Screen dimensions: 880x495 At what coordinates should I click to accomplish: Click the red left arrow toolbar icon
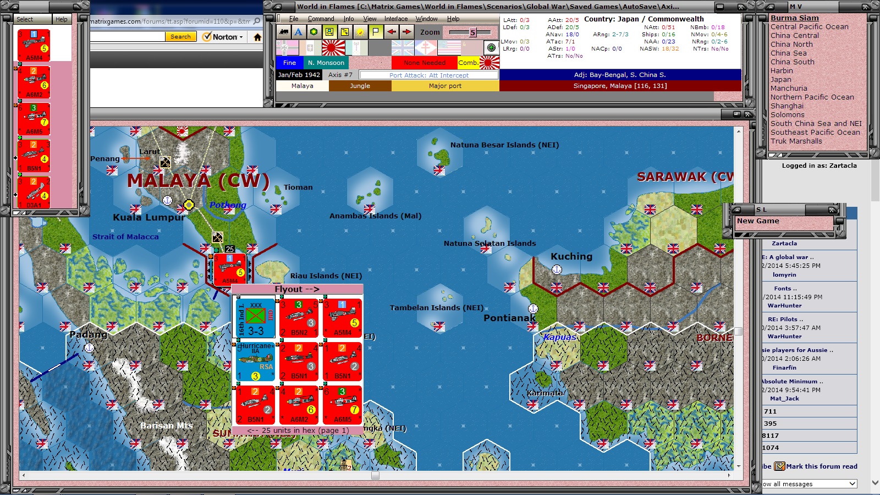(392, 32)
